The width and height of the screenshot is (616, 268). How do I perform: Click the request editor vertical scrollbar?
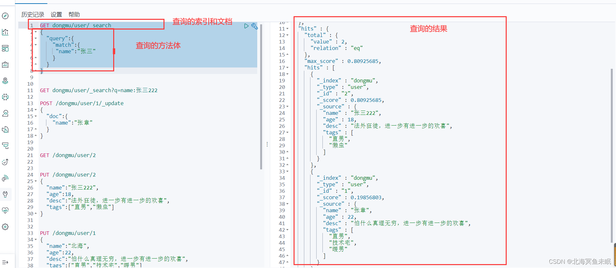pos(261,97)
